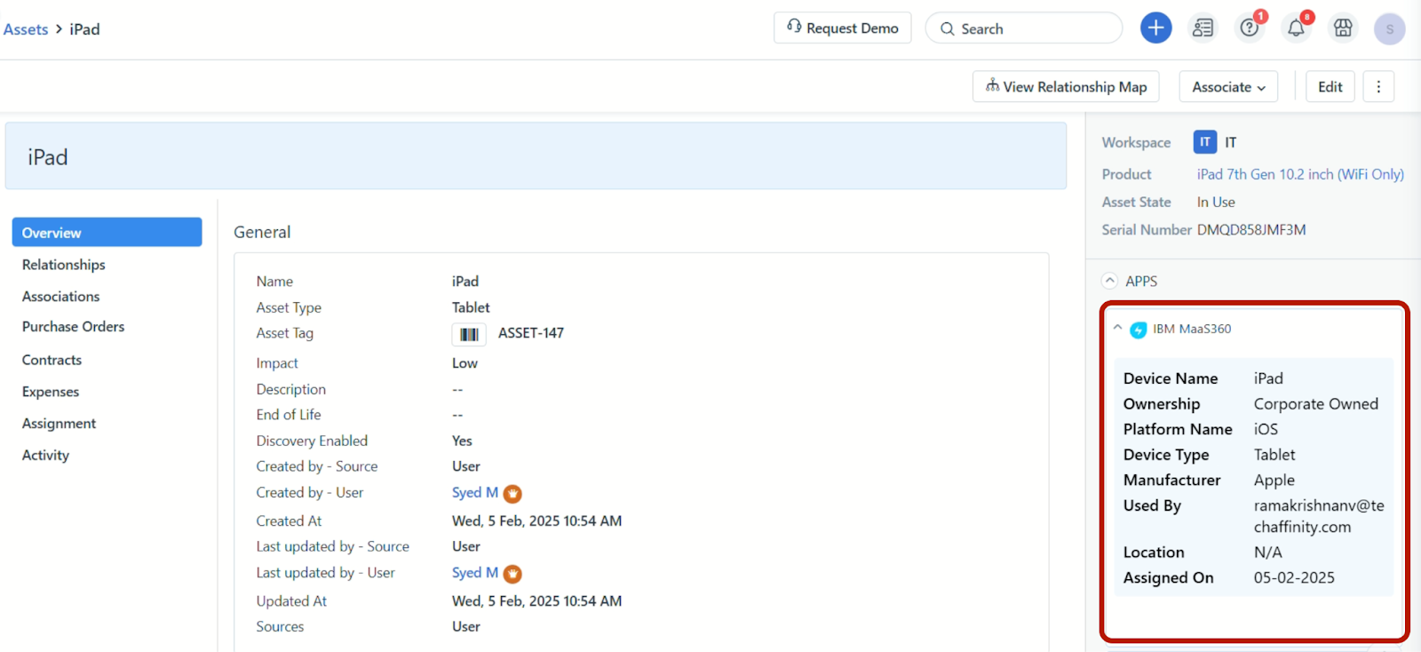This screenshot has width=1421, height=652.
Task: Click the more options kebab icon
Action: tap(1378, 87)
